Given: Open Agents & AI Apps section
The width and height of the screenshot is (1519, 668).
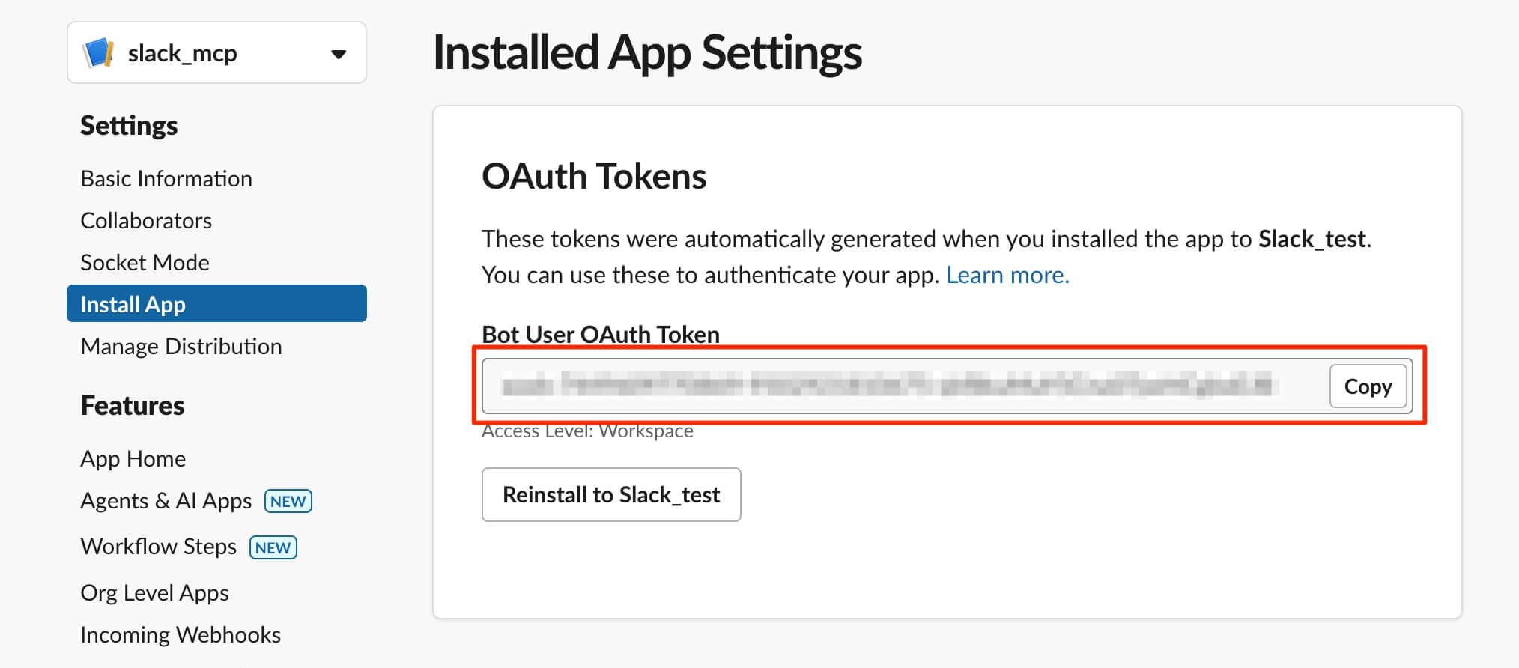Looking at the screenshot, I should click(x=166, y=501).
